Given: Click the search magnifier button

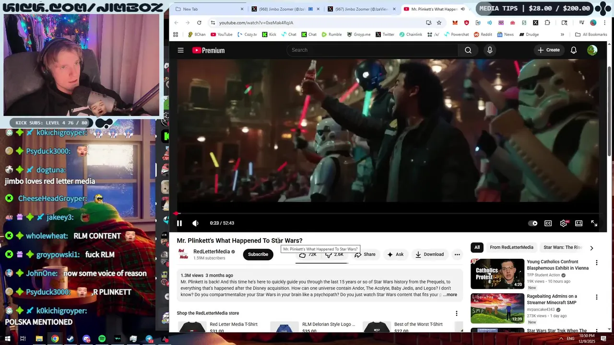Looking at the screenshot, I should point(468,50).
